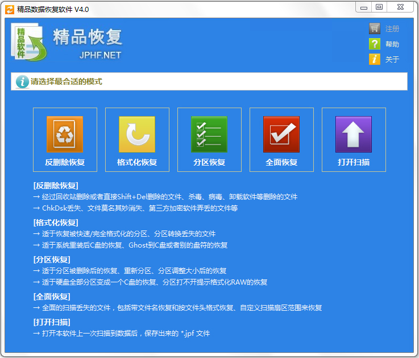Click the yellow info 关于 icon
This screenshot has height=358, width=419.
(x=375, y=59)
